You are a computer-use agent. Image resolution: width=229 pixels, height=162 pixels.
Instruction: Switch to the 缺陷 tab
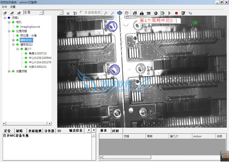coord(19,131)
